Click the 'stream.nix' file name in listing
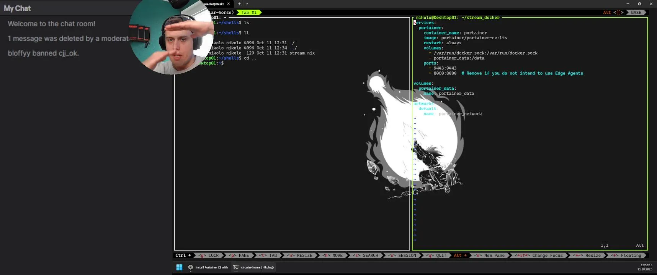 point(302,53)
